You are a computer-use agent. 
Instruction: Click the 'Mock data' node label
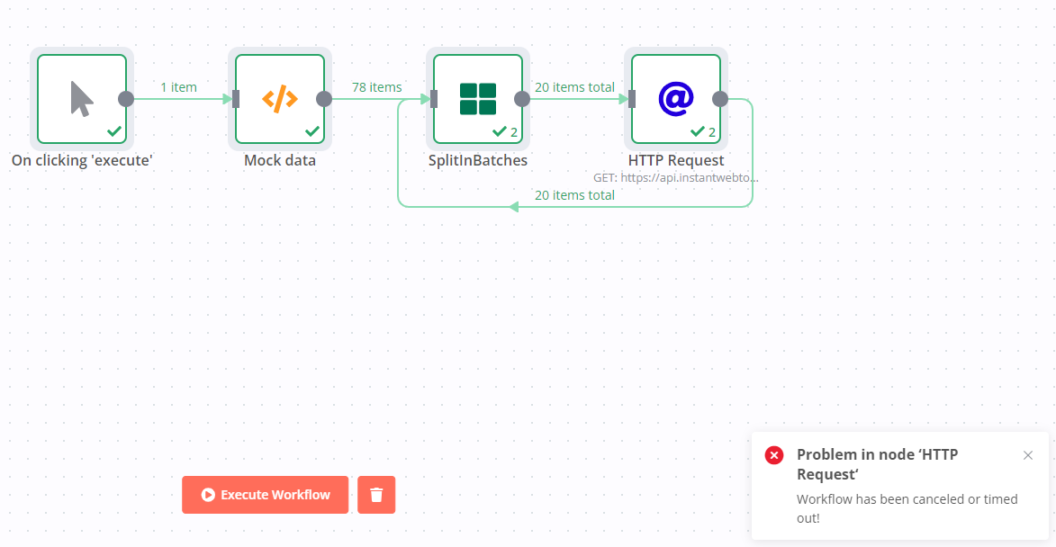279,160
